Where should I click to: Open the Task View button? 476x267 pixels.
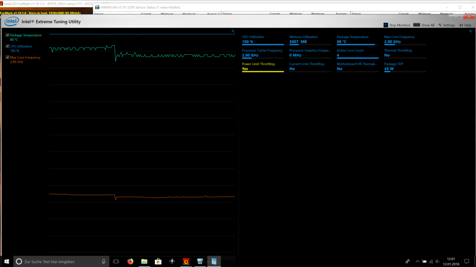click(116, 261)
